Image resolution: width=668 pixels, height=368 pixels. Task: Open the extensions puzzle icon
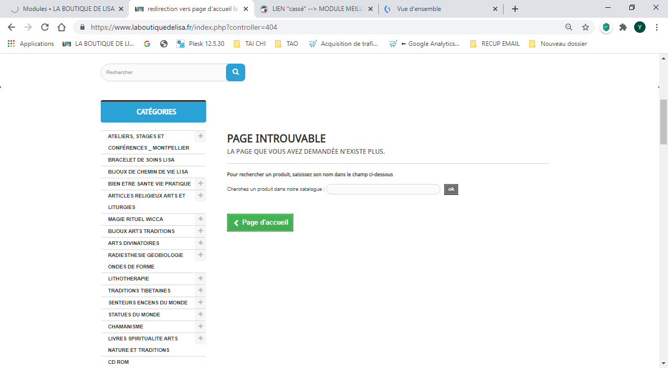point(623,27)
